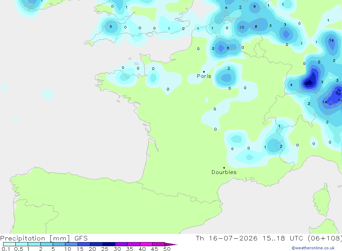The image size is (342, 251).
Task: Pick the 40–45 mm magenta legend swatch
Action: point(146,244)
